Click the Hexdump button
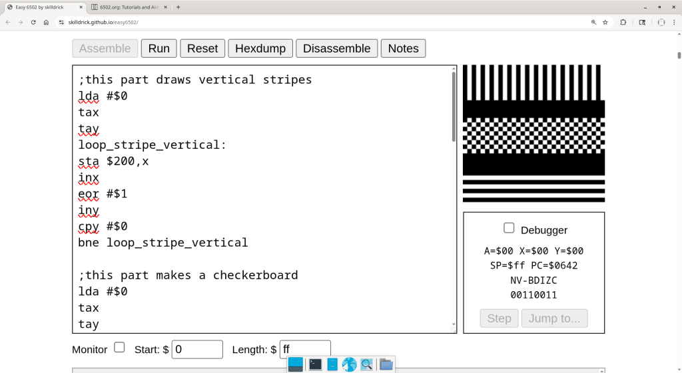The height and width of the screenshot is (373, 682). [x=260, y=49]
